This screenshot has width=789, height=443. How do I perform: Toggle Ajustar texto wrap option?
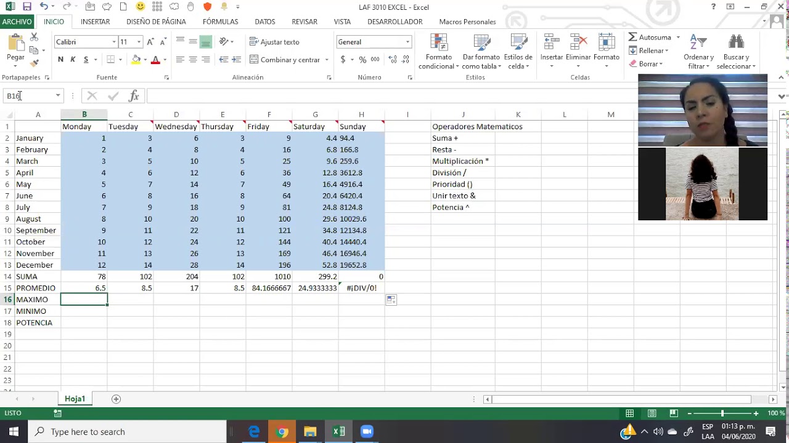click(x=274, y=42)
